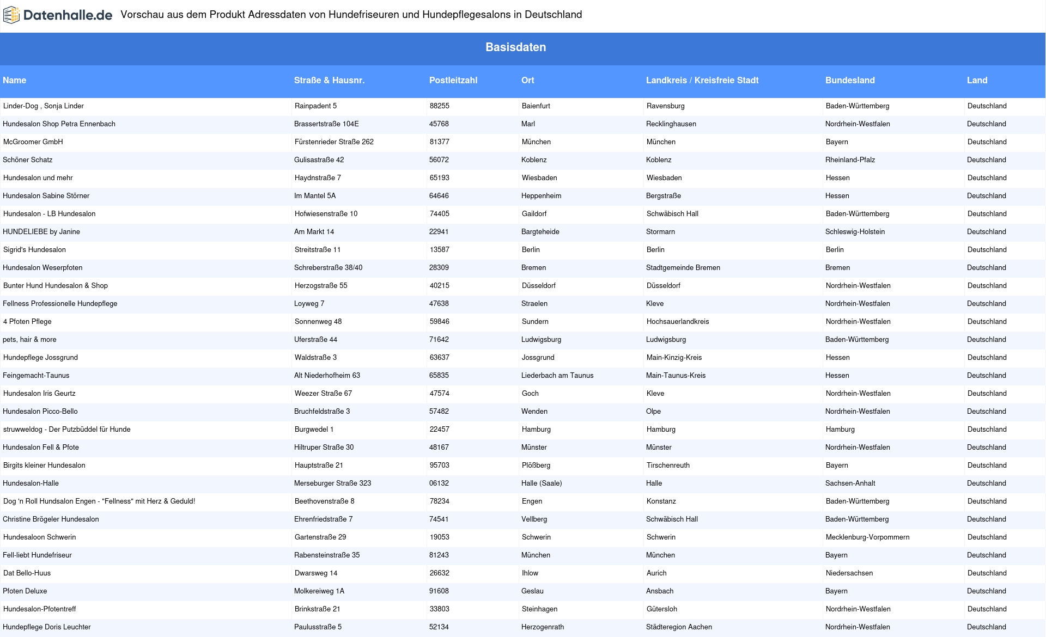Select the Name column header
This screenshot has width=1046, height=637.
click(15, 80)
